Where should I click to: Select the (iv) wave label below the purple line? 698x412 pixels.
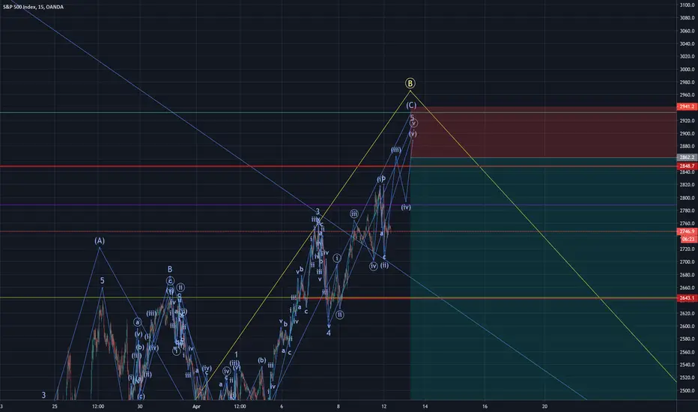click(x=405, y=207)
